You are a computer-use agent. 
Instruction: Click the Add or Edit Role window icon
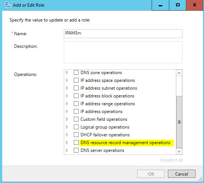coord(8,5)
